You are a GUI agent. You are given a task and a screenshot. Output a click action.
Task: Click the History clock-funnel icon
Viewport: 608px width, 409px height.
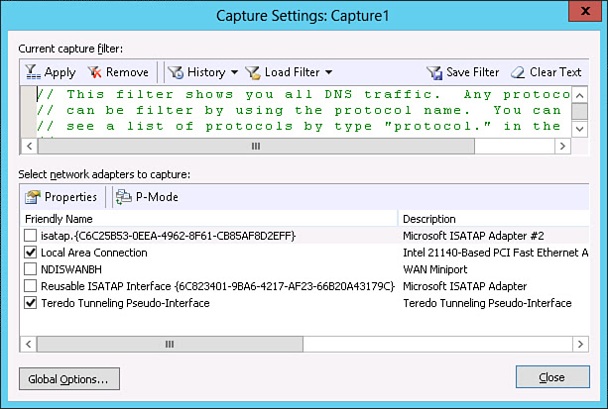point(176,72)
